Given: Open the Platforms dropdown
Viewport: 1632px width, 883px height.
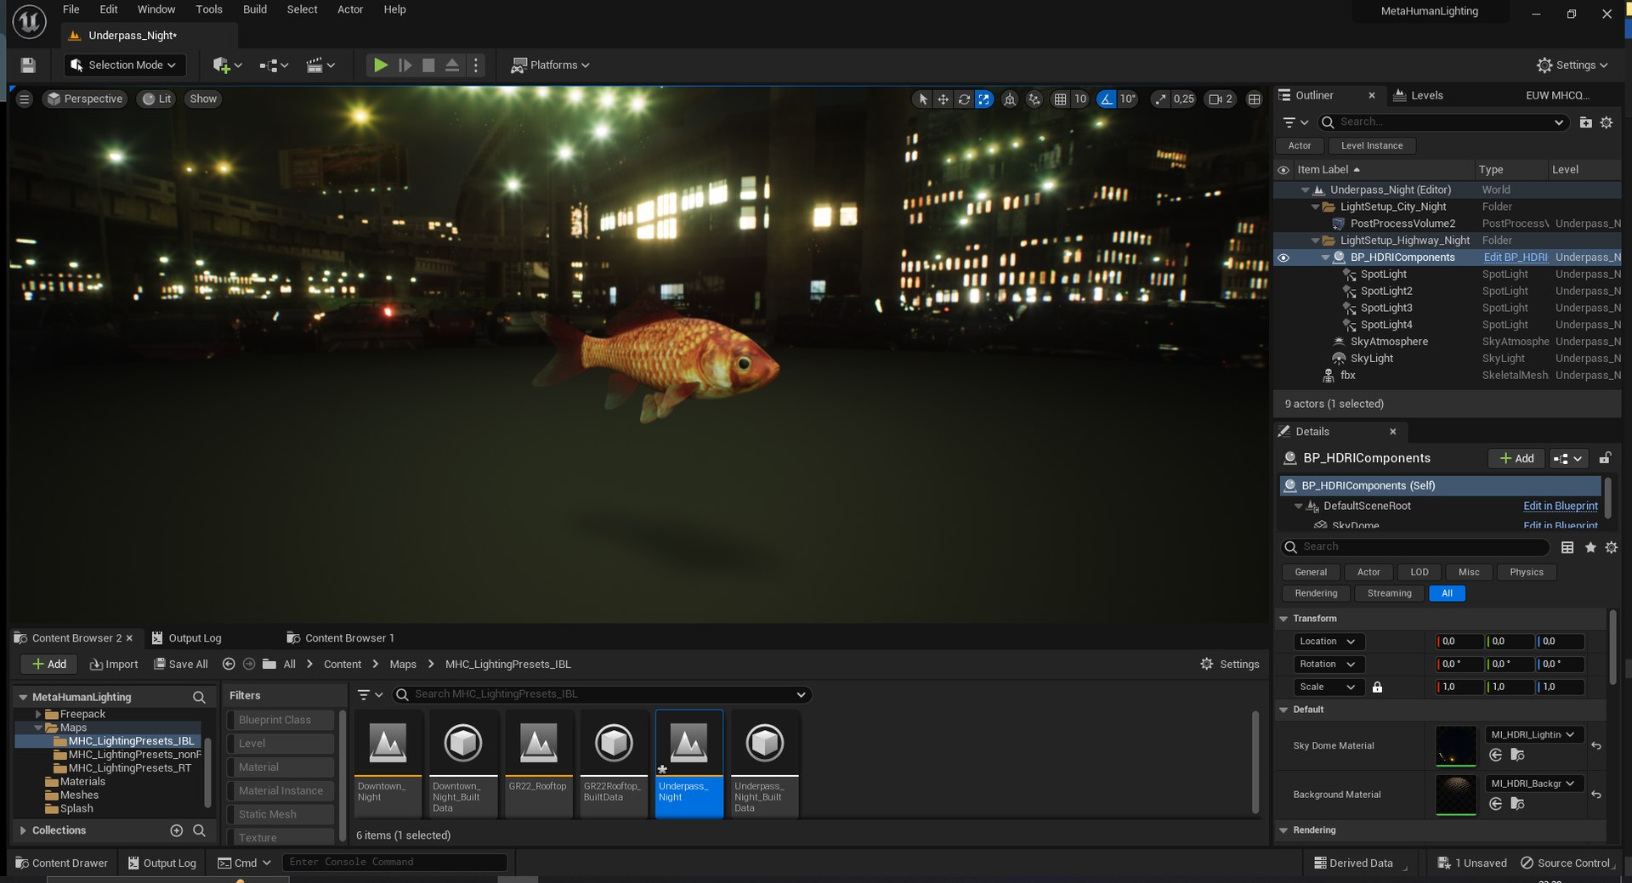Looking at the screenshot, I should (x=550, y=65).
